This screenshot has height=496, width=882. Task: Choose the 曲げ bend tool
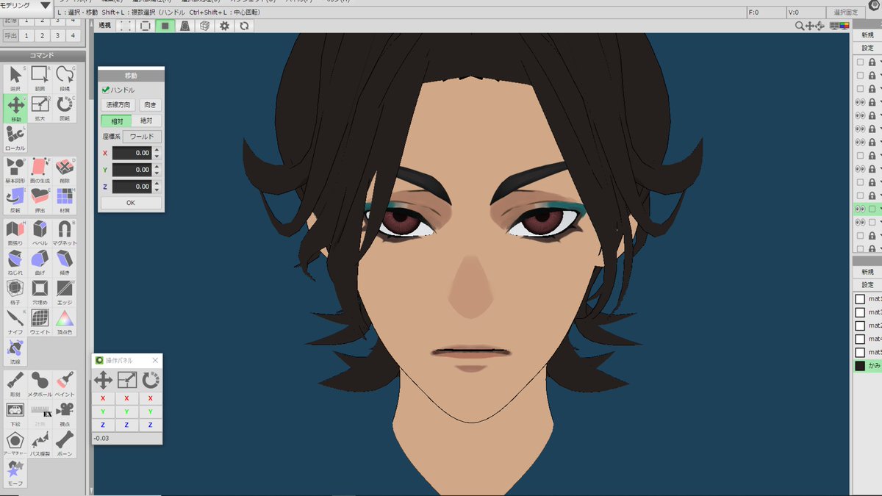pos(40,262)
